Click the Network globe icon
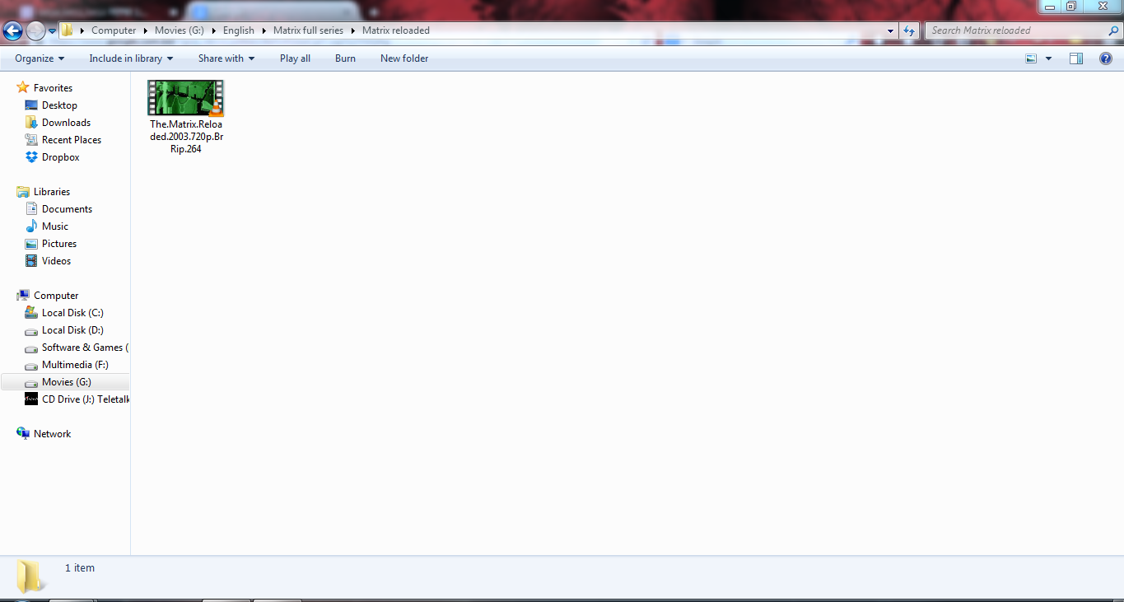 pyautogui.click(x=23, y=434)
